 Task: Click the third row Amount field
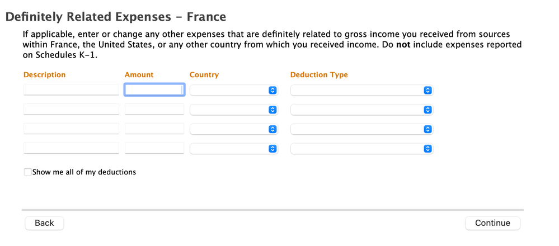pos(154,129)
